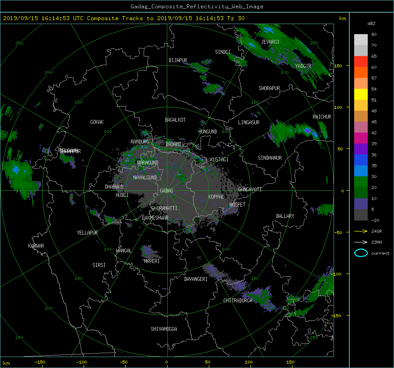Image resolution: width=394 pixels, height=368 pixels.
Task: Click the HUNGUND city label
Action: tap(208, 132)
